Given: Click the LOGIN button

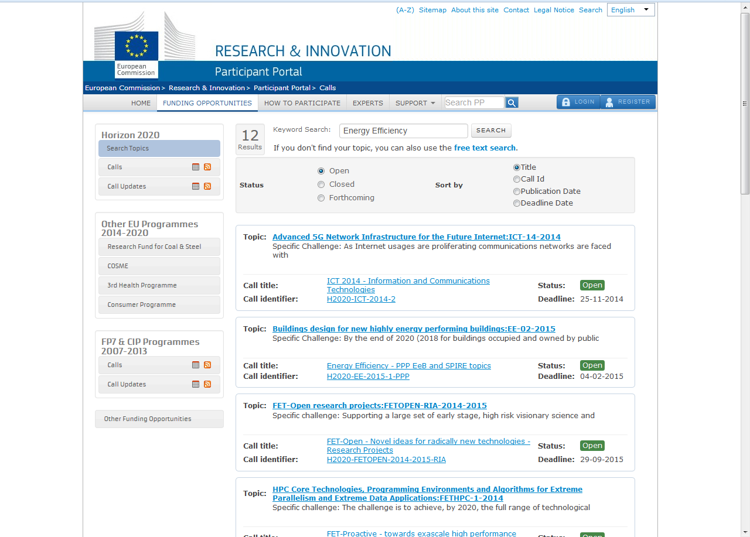Looking at the screenshot, I should coord(578,102).
